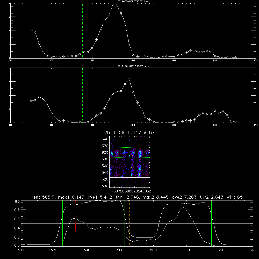Click the "0.8" y-axis label of bottom plot
Screen dimensions: 259x259
tap(17, 210)
